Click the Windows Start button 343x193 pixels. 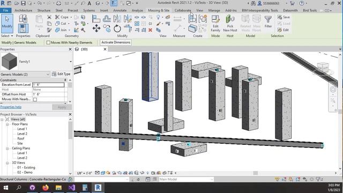coord(6,188)
